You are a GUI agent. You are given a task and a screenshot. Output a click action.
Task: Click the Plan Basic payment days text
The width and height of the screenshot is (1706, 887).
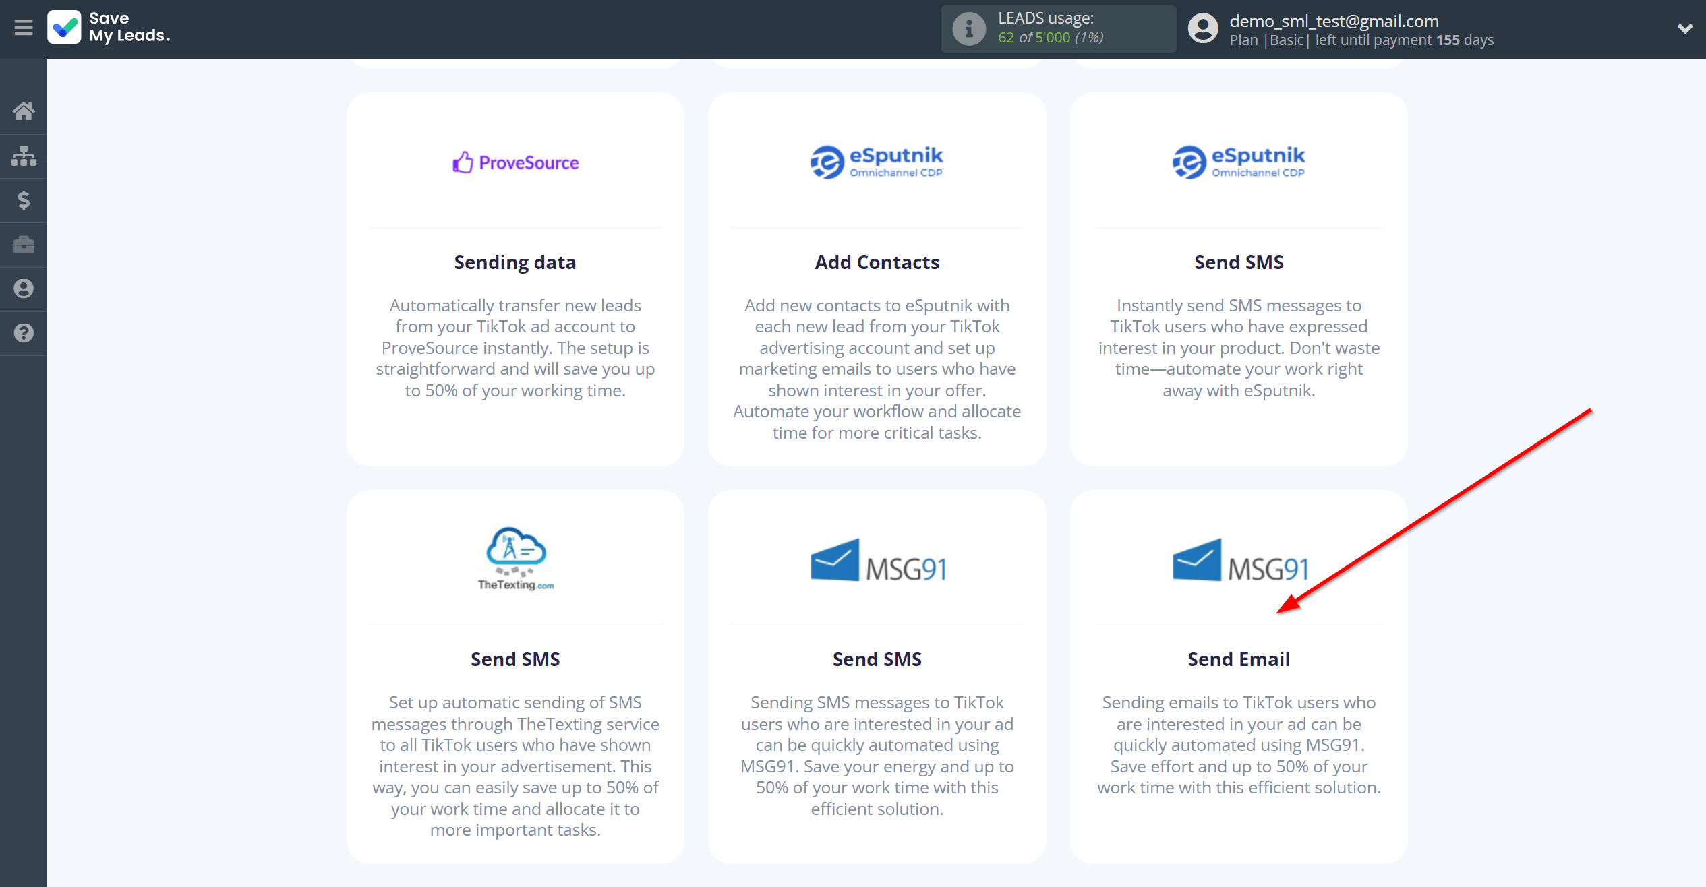tap(1361, 40)
